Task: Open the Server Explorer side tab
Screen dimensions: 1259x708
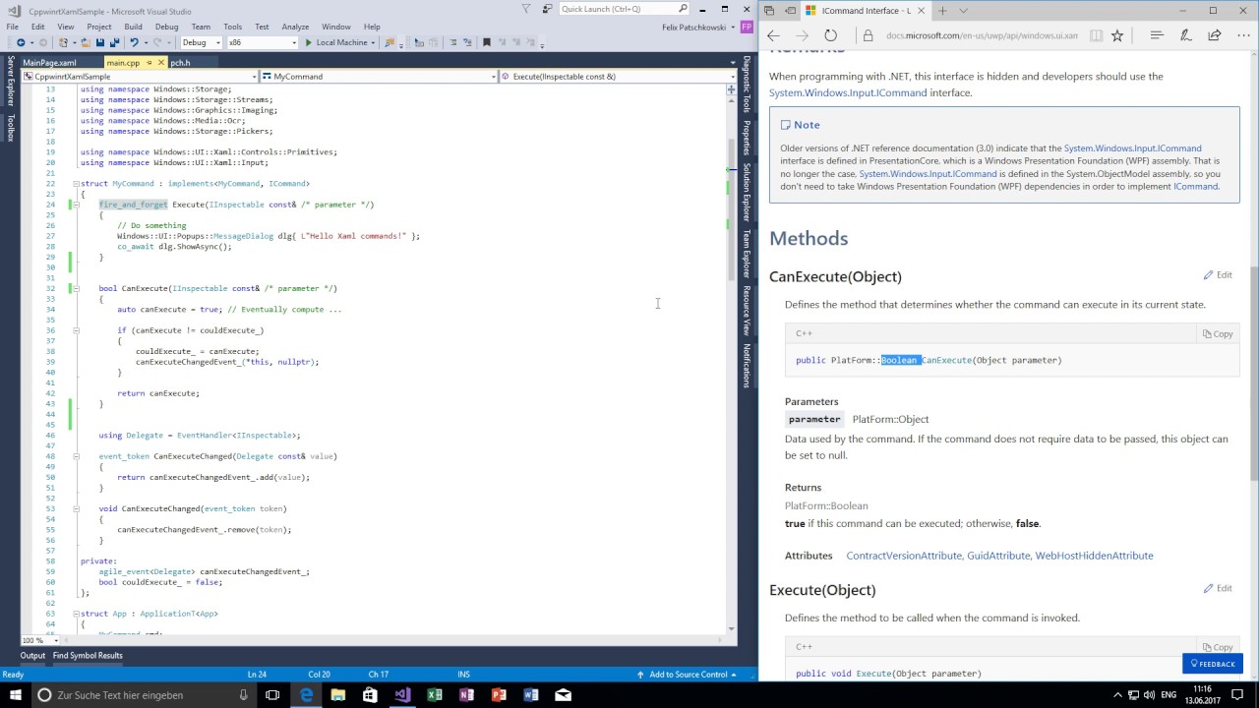Action: tap(11, 81)
